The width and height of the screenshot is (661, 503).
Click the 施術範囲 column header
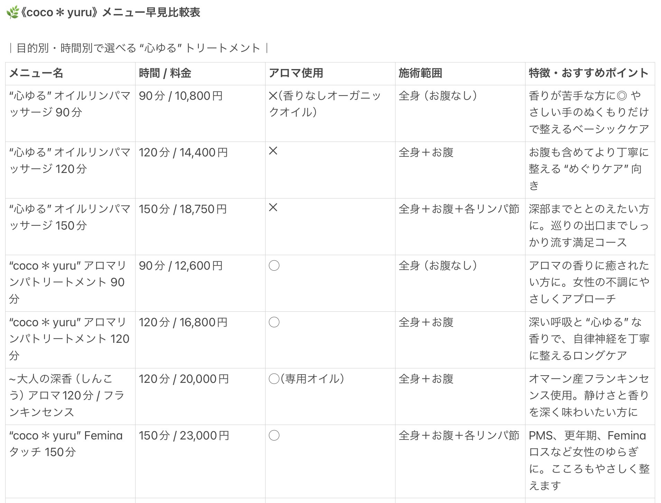[x=420, y=73]
